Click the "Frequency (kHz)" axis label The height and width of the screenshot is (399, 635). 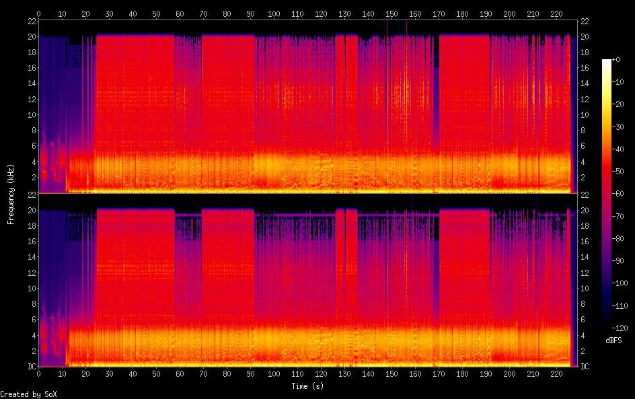11,194
